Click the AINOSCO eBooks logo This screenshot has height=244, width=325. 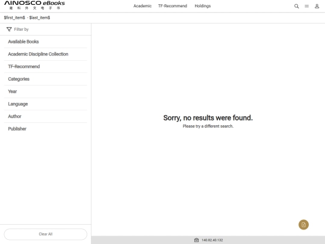(34, 5)
